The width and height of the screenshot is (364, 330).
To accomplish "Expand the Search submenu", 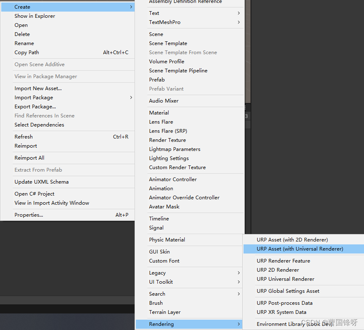I will coord(190,294).
